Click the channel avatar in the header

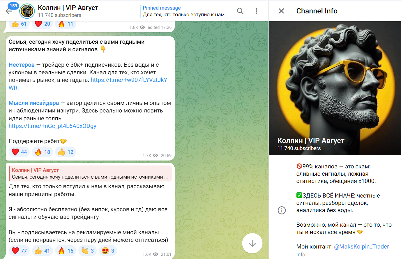click(27, 11)
